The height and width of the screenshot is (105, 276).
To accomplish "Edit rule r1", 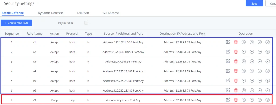I will pos(228,42).
